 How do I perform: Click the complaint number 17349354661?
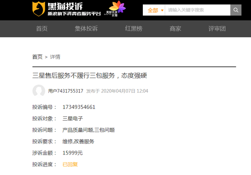click(79, 107)
